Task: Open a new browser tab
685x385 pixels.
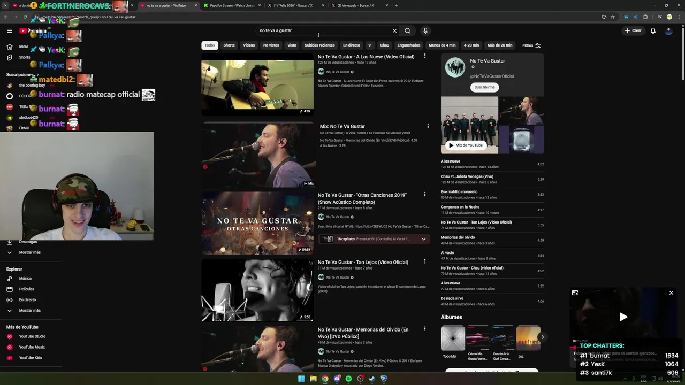Action: pos(396,5)
